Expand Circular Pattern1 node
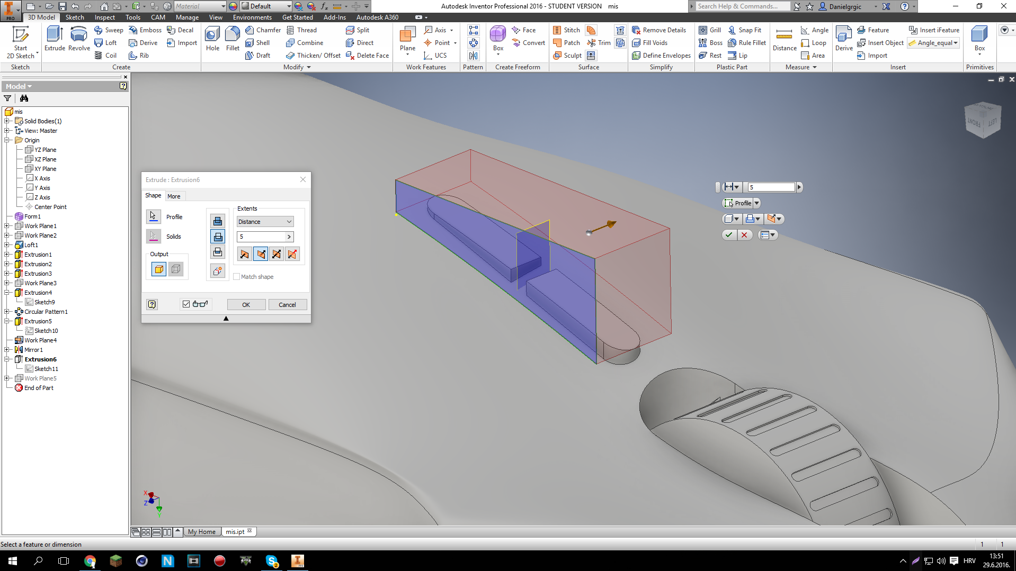The image size is (1016, 571). [x=7, y=312]
